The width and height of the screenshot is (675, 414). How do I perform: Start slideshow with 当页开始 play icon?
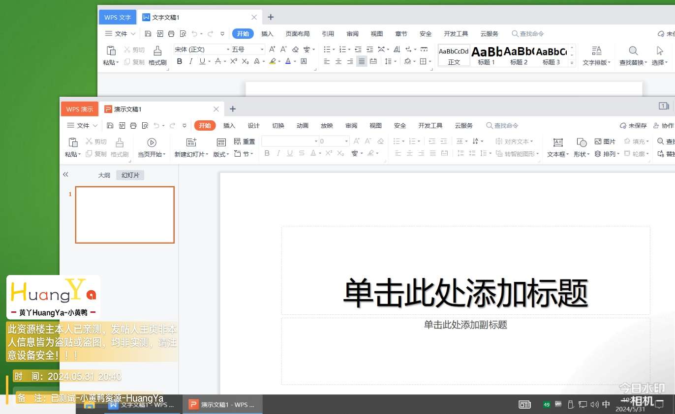pos(152,142)
